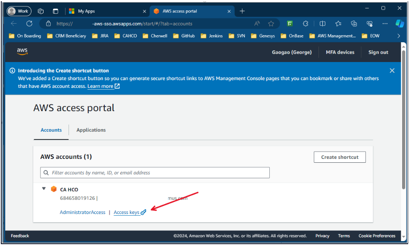
Task: Sign out of the portal
Action: point(378,53)
